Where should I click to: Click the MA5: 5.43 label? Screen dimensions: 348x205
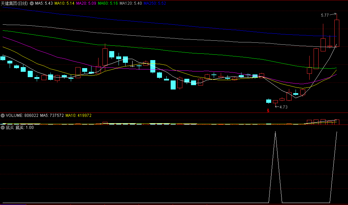[x=44, y=3]
